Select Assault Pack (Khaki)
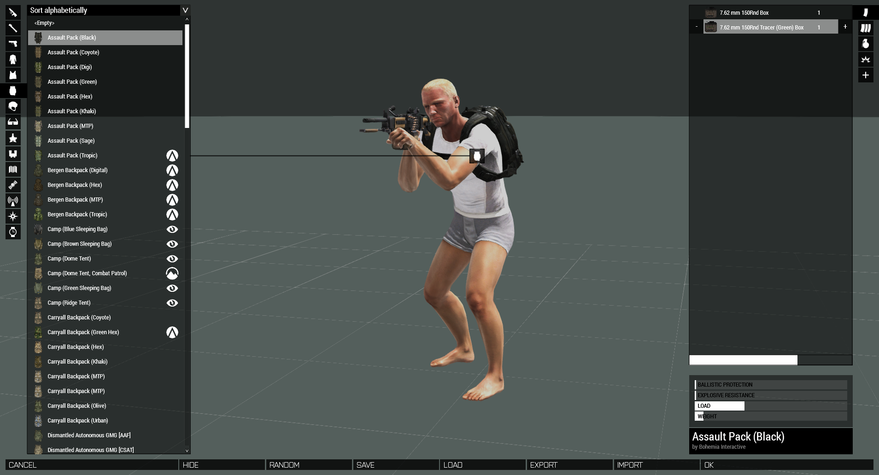The image size is (879, 475). click(x=105, y=111)
